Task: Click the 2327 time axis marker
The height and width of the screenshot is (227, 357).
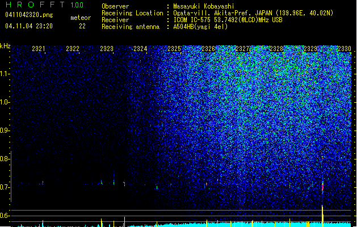Action: (x=242, y=49)
